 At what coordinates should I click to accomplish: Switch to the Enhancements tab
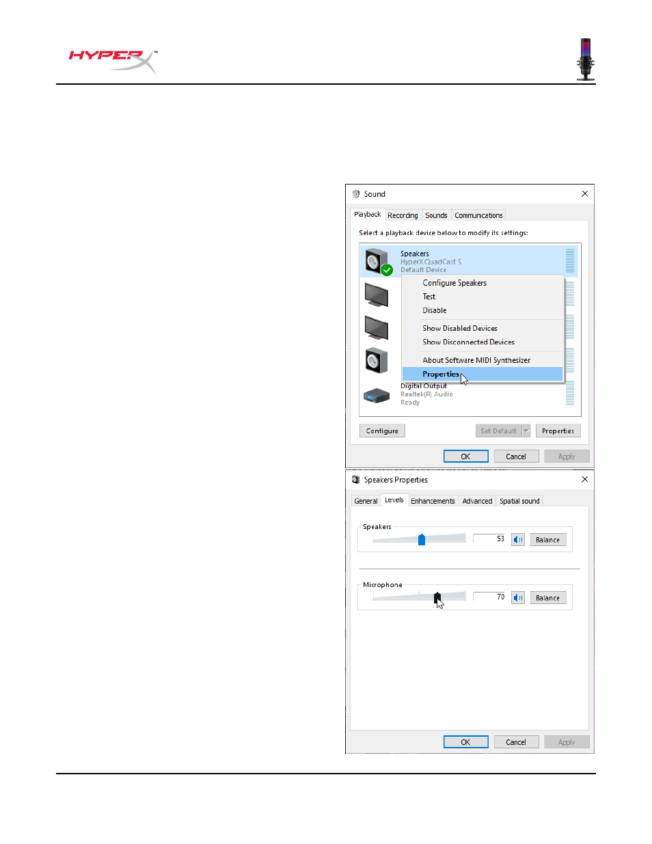coord(433,501)
